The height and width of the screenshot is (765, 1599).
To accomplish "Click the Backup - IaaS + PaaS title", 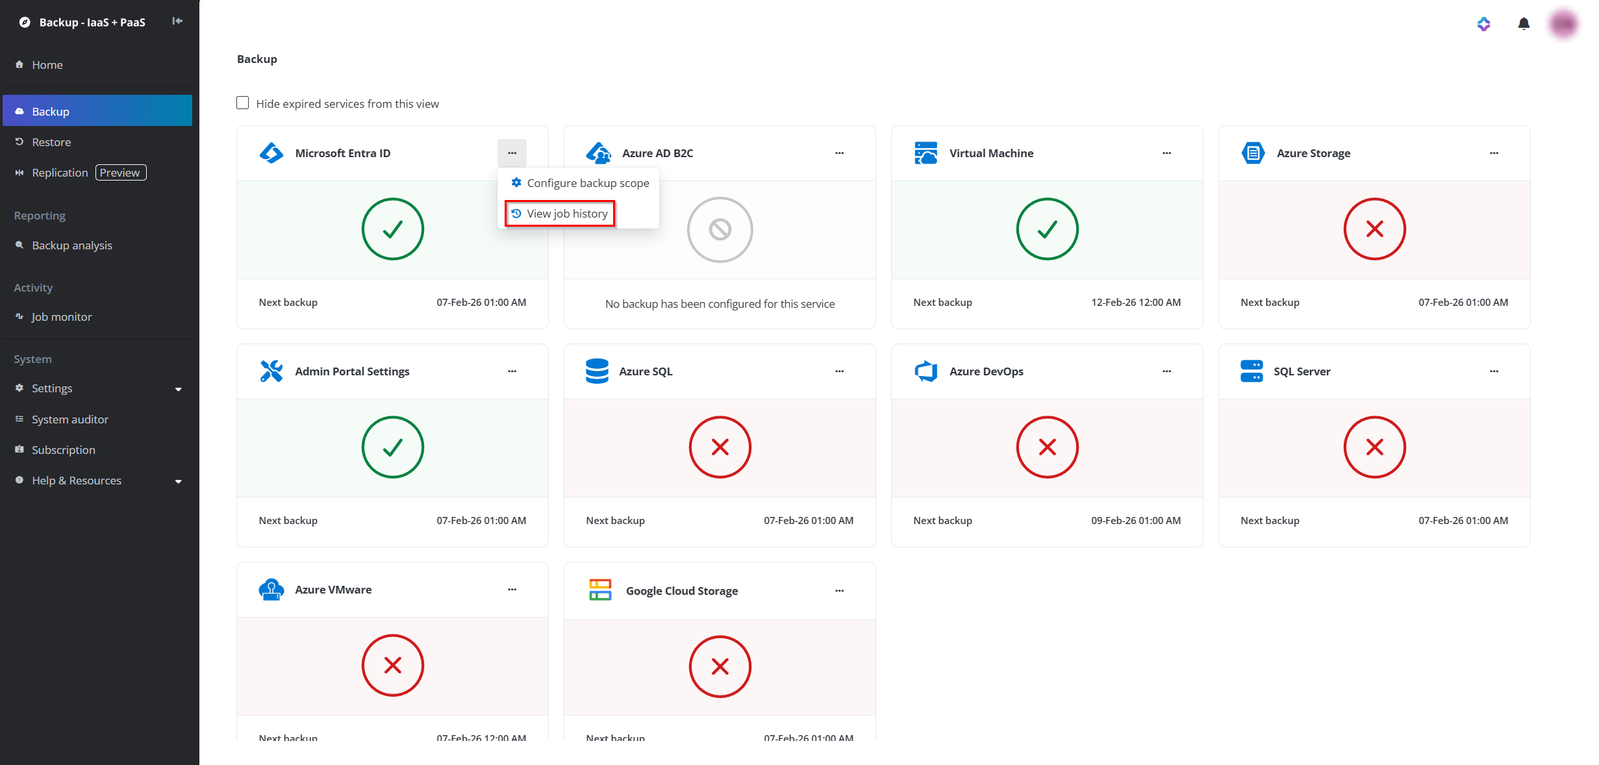I will tap(92, 22).
